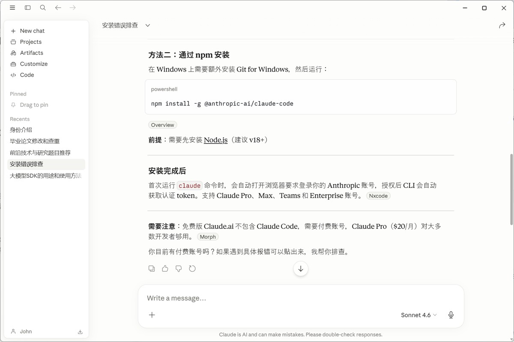Open Customize in sidebar
The image size is (514, 342).
coord(46,64)
